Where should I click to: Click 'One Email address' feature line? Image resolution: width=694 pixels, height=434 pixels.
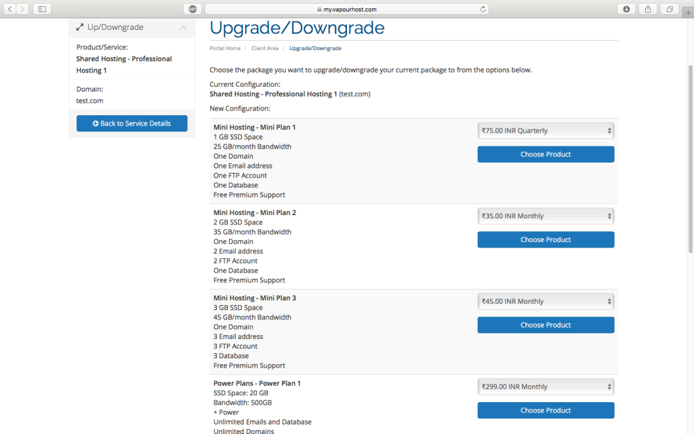(x=243, y=166)
